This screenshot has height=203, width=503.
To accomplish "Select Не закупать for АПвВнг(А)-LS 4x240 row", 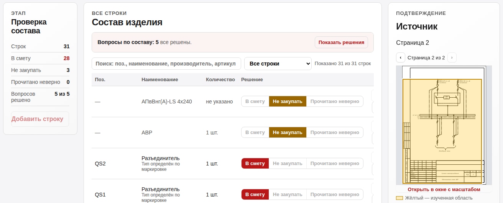I will point(288,101).
